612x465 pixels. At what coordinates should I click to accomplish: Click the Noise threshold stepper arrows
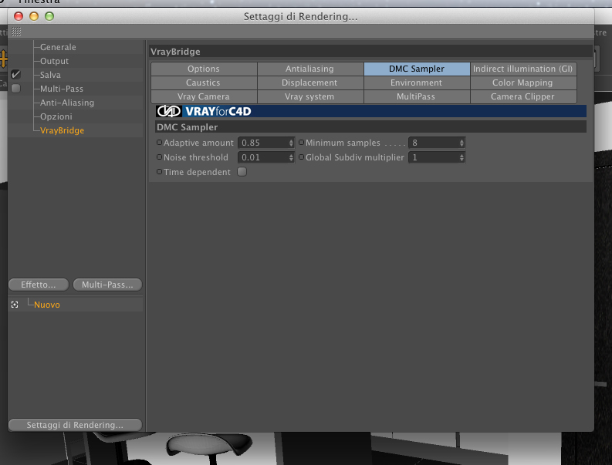pos(291,157)
